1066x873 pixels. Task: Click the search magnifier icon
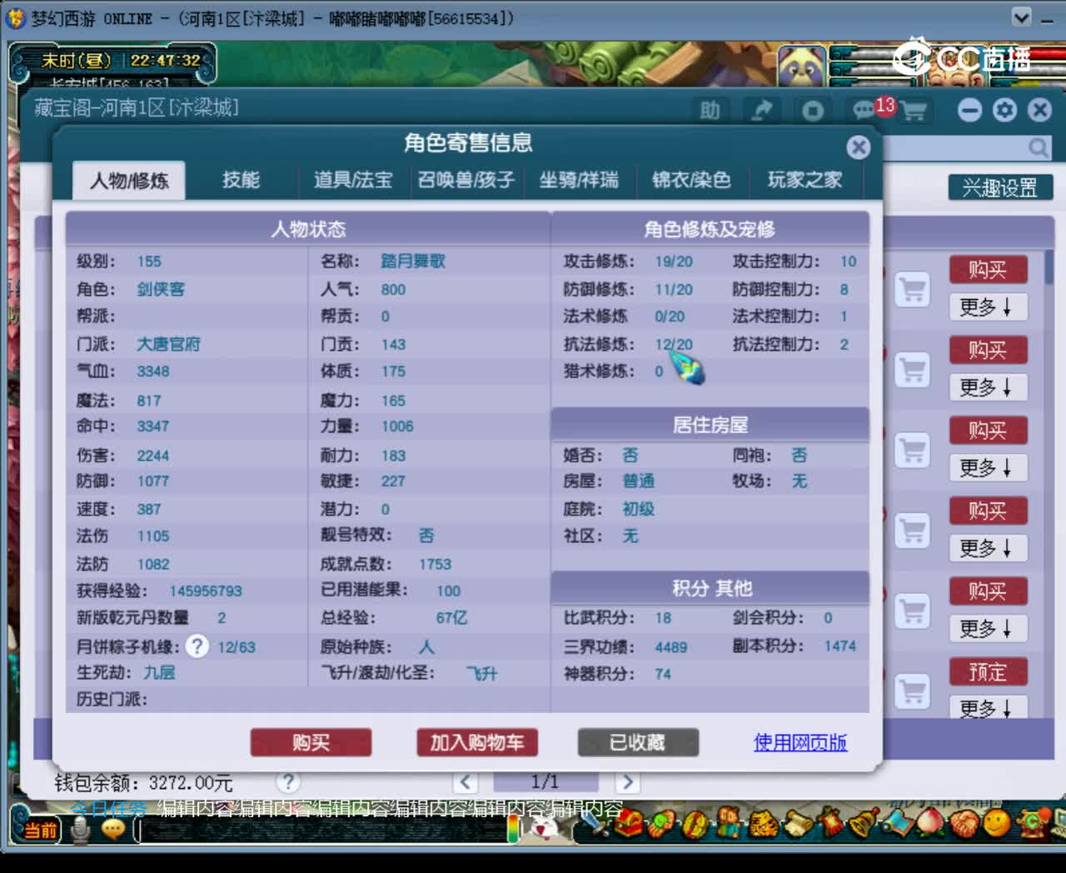click(x=1038, y=148)
